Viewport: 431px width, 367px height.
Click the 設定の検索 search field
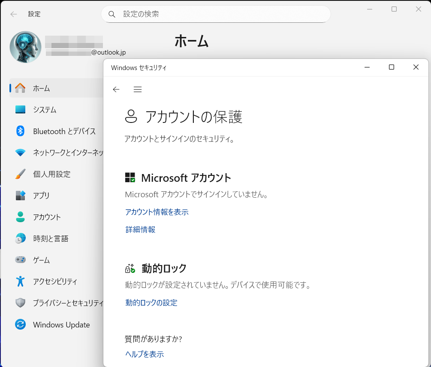(216, 14)
